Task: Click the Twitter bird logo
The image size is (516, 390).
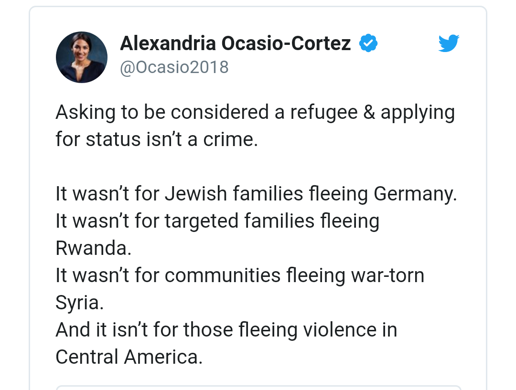Action: tap(449, 44)
